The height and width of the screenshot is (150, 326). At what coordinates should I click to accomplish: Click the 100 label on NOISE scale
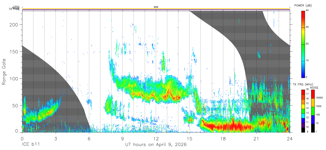(318, 115)
